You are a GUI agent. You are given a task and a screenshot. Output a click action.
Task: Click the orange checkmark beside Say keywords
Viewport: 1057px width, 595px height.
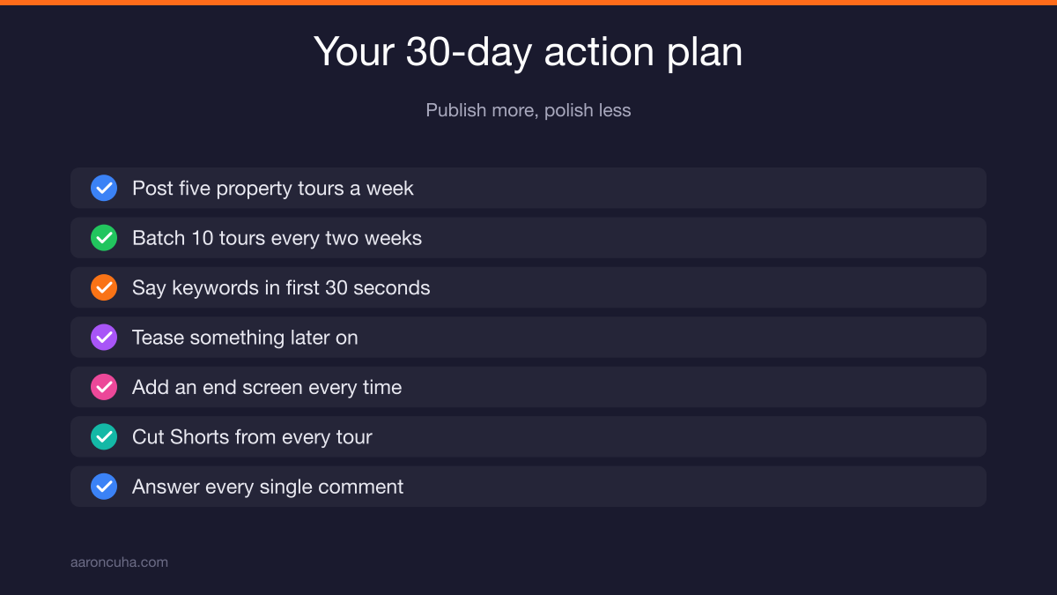(104, 287)
